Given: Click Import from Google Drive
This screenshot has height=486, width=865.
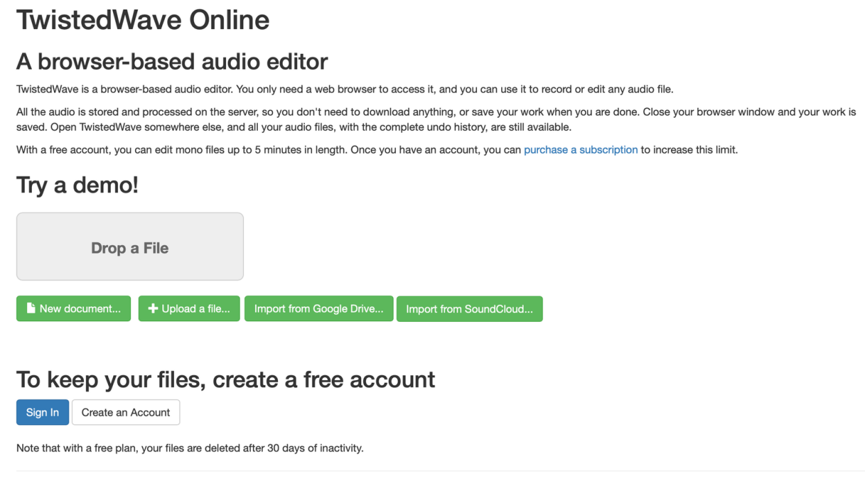Looking at the screenshot, I should tap(319, 309).
